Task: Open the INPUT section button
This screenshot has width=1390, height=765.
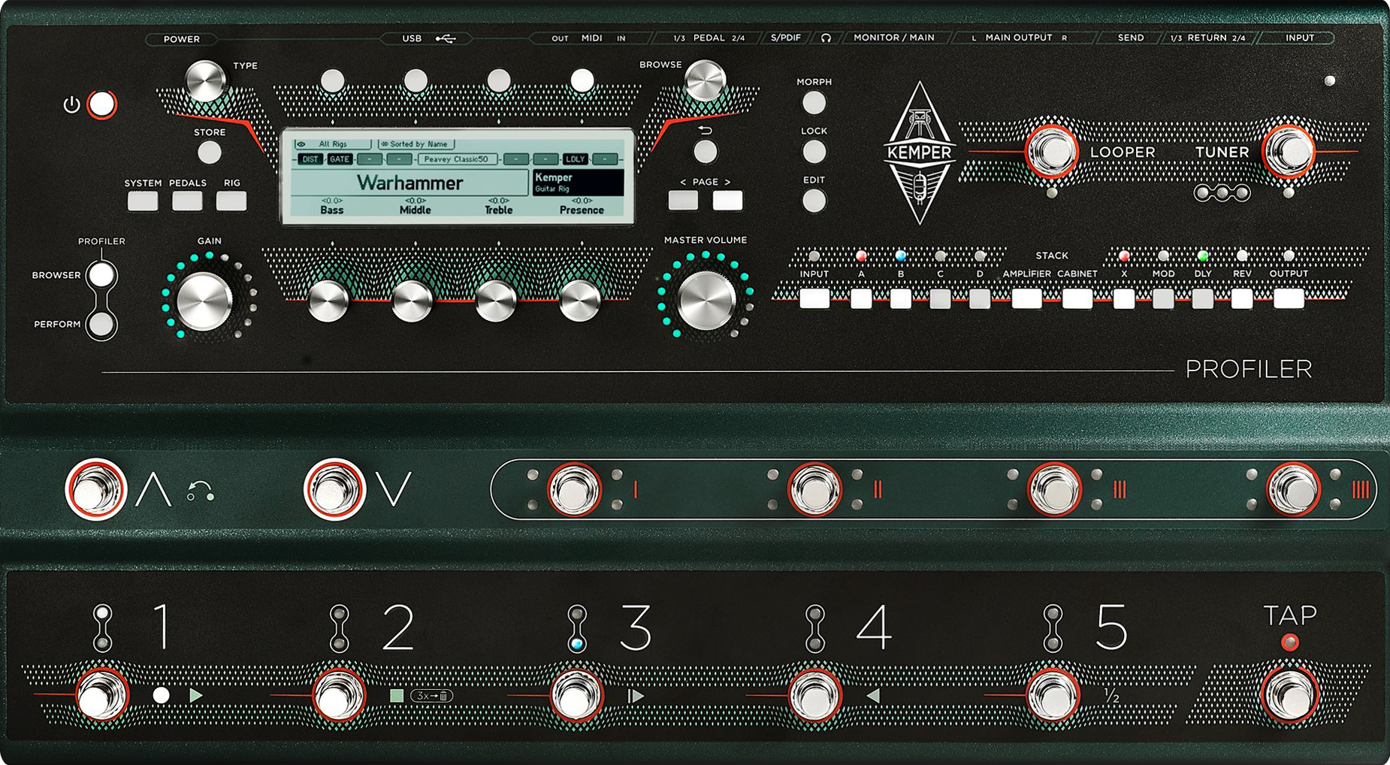Action: tap(814, 299)
